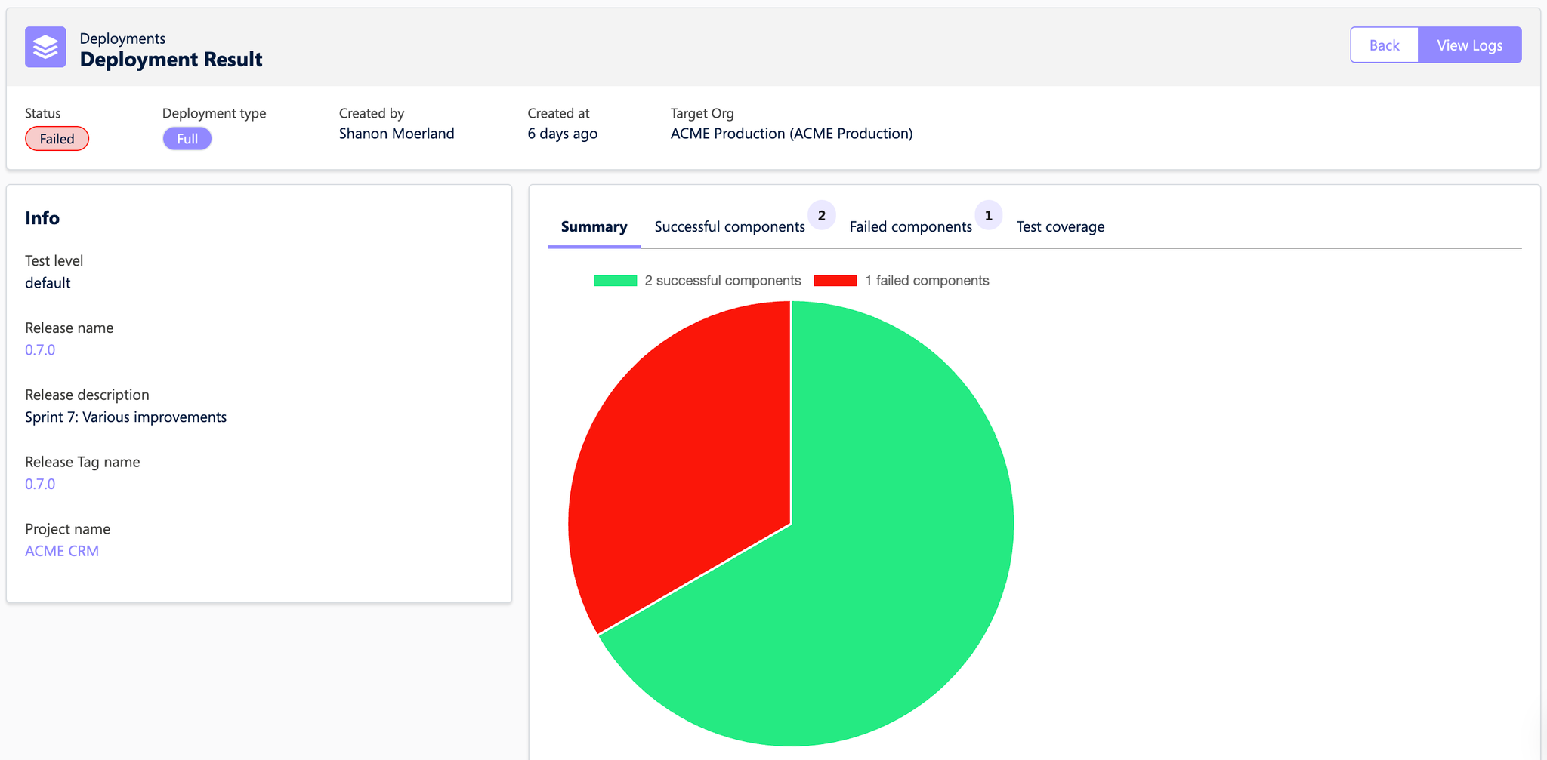This screenshot has width=1547, height=760.
Task: Open the Release Tag name 0.7.0 link
Action: (40, 485)
